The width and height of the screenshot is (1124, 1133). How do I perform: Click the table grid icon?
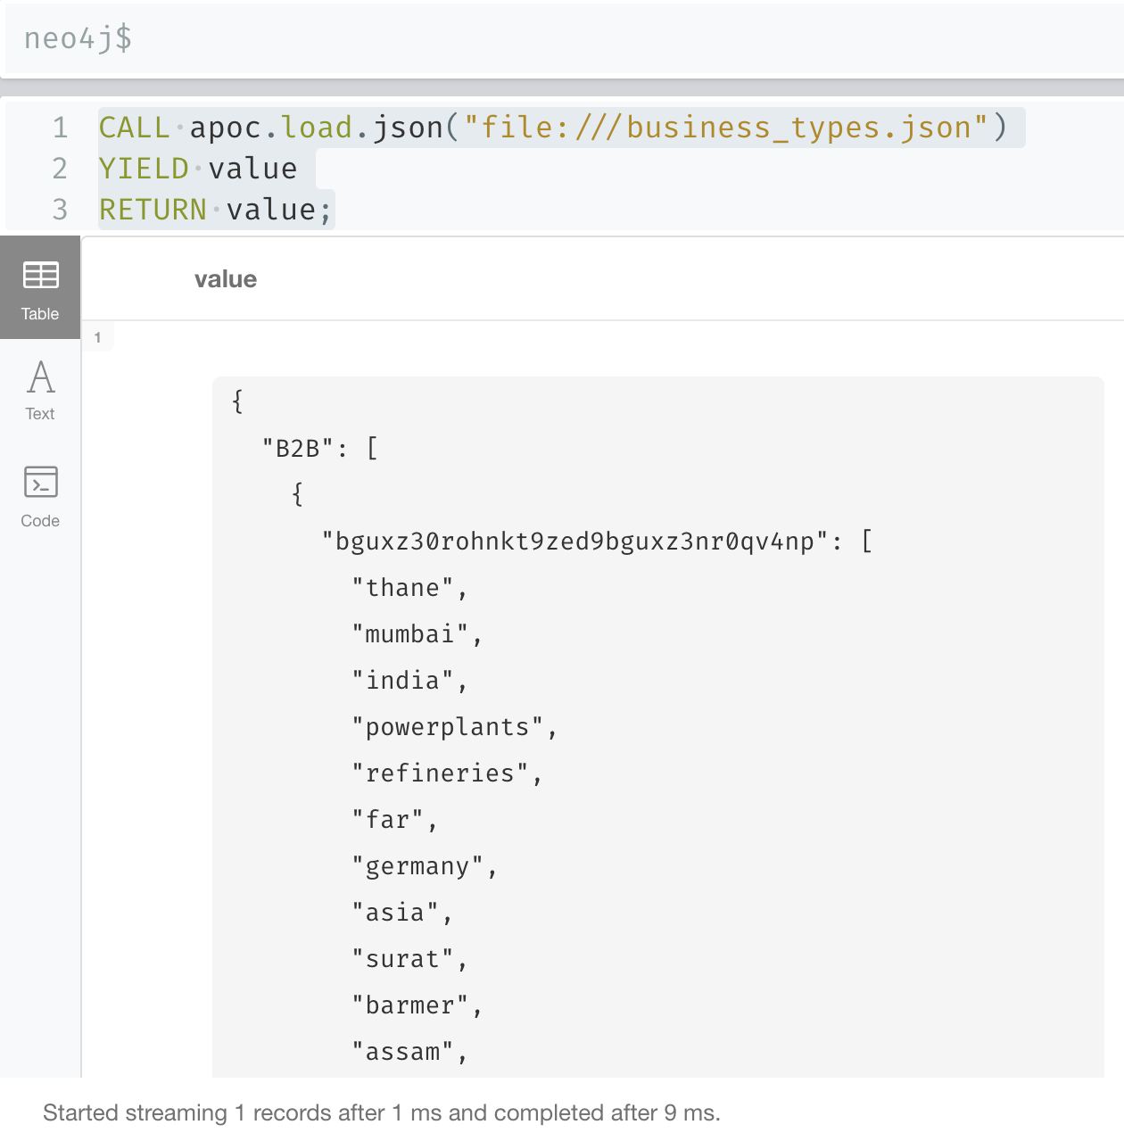click(41, 275)
